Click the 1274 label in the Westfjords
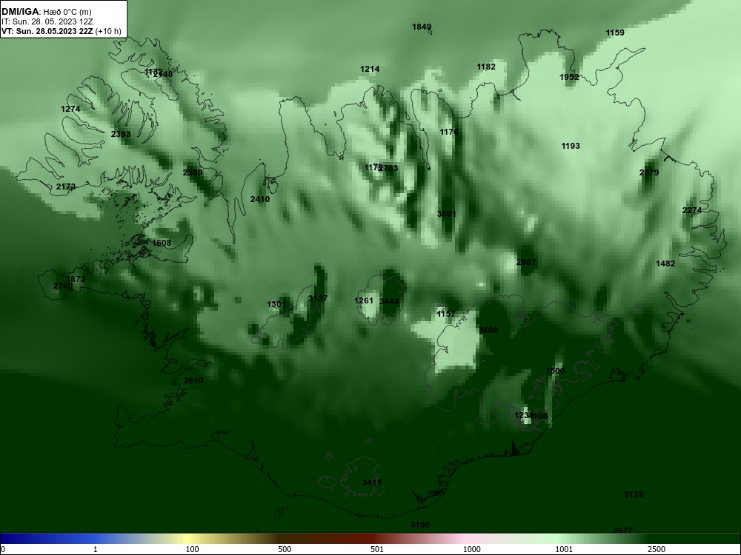This screenshot has width=741, height=555. [70, 109]
